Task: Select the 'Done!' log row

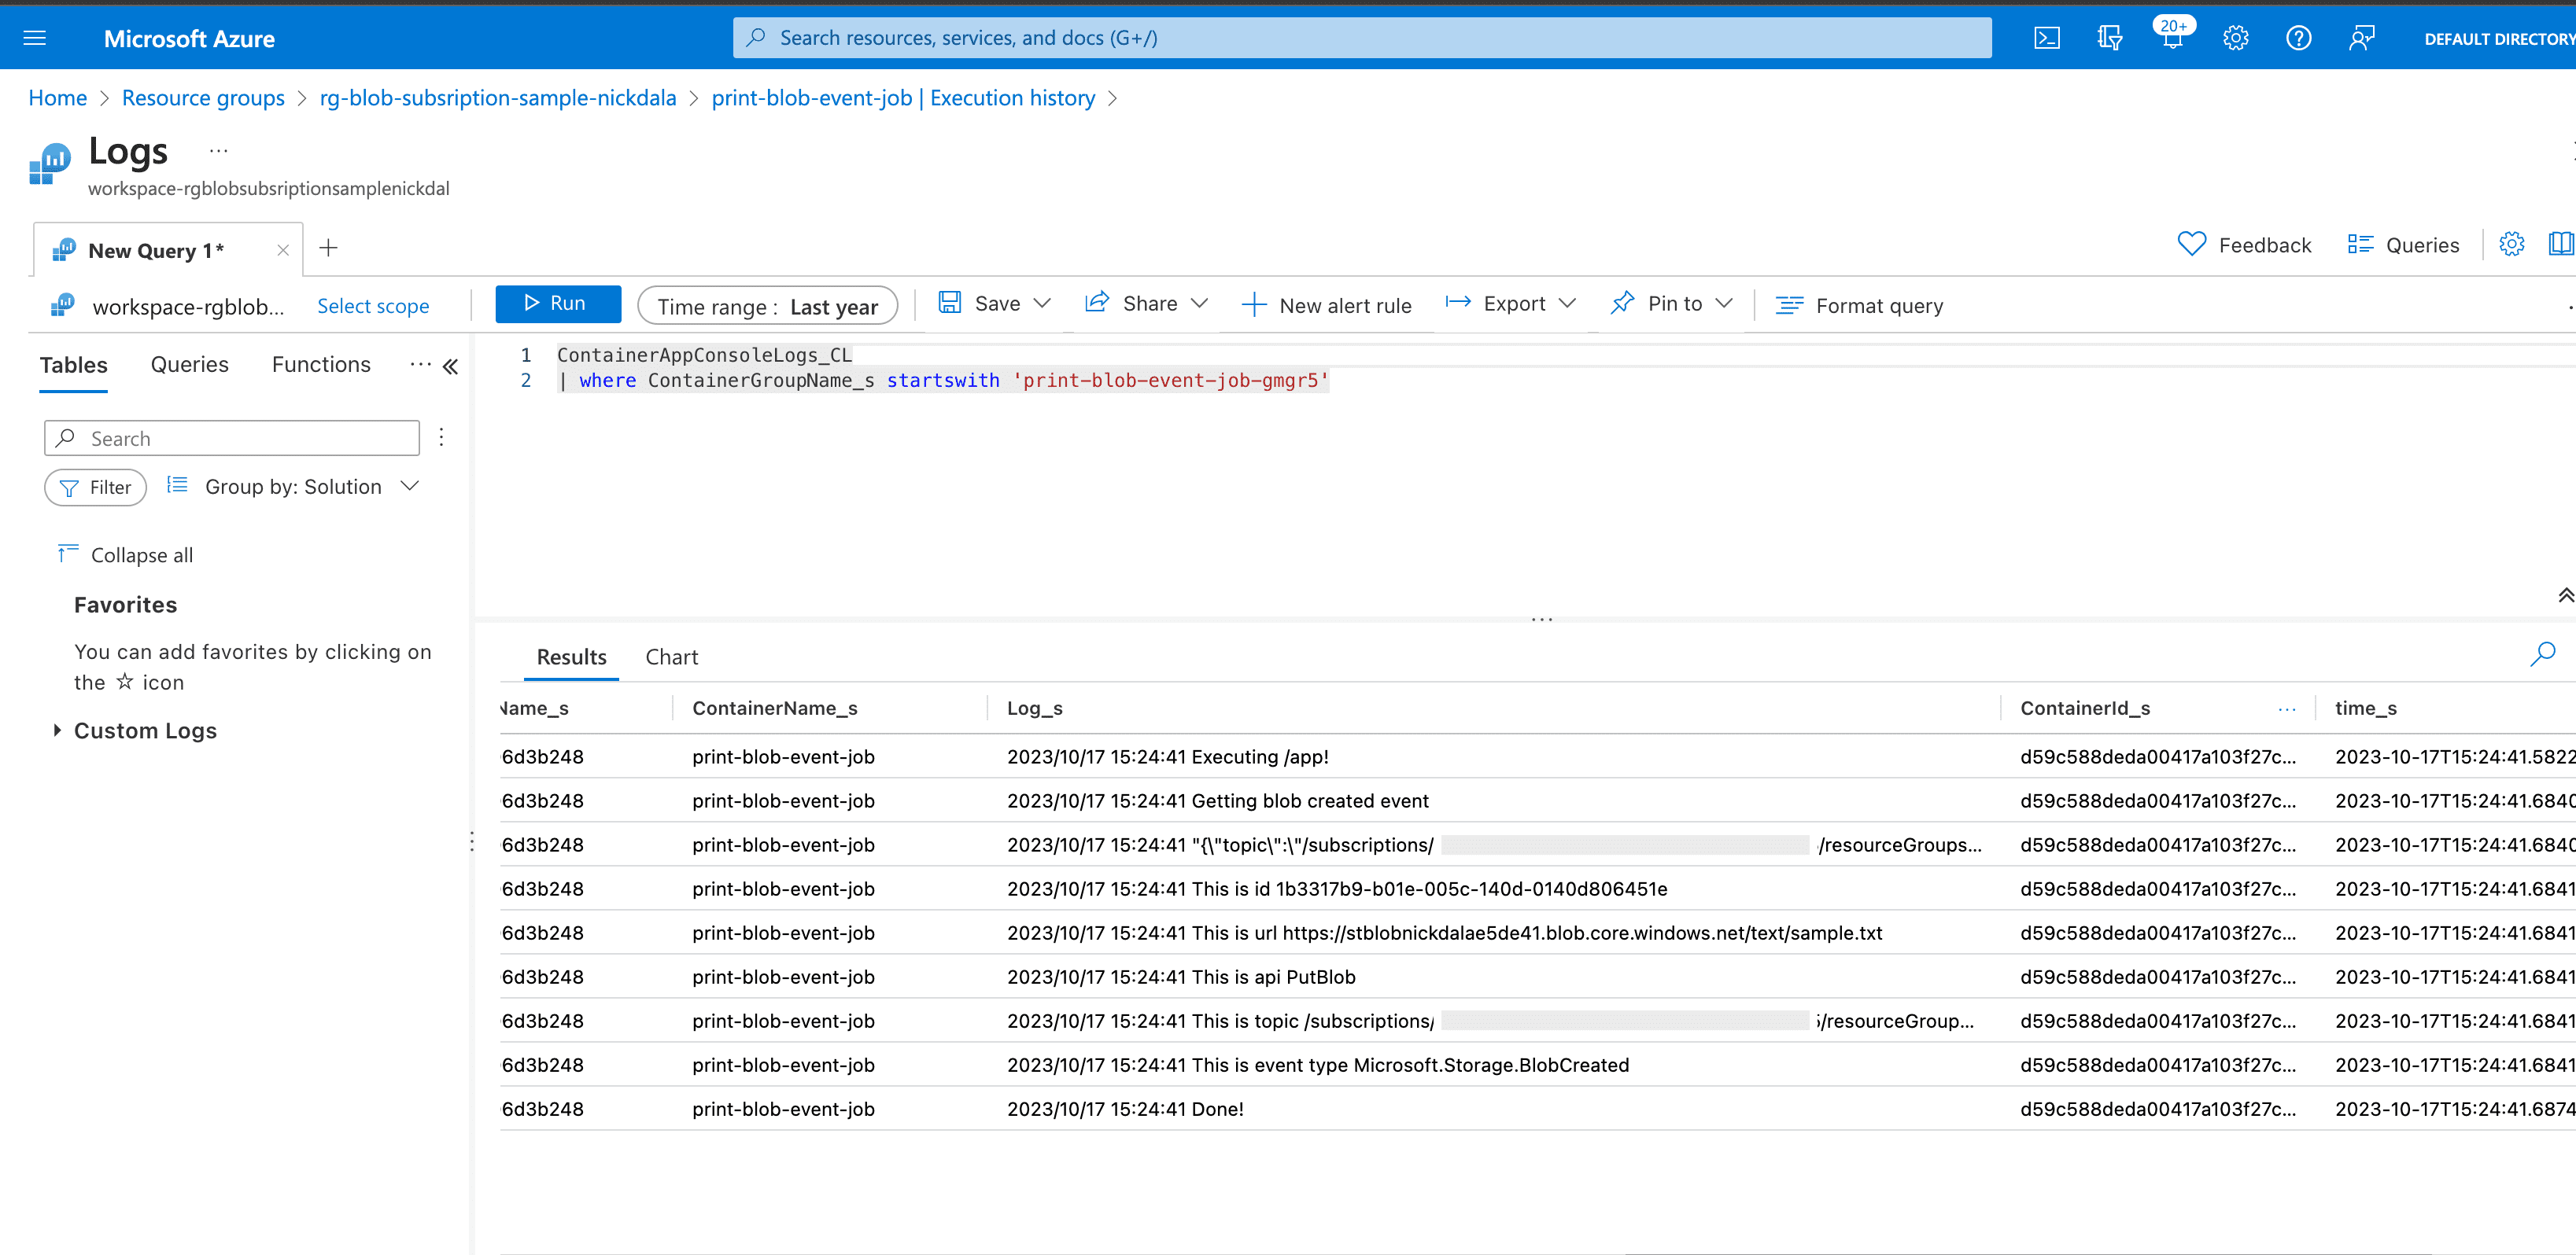Action: tap(1537, 1108)
